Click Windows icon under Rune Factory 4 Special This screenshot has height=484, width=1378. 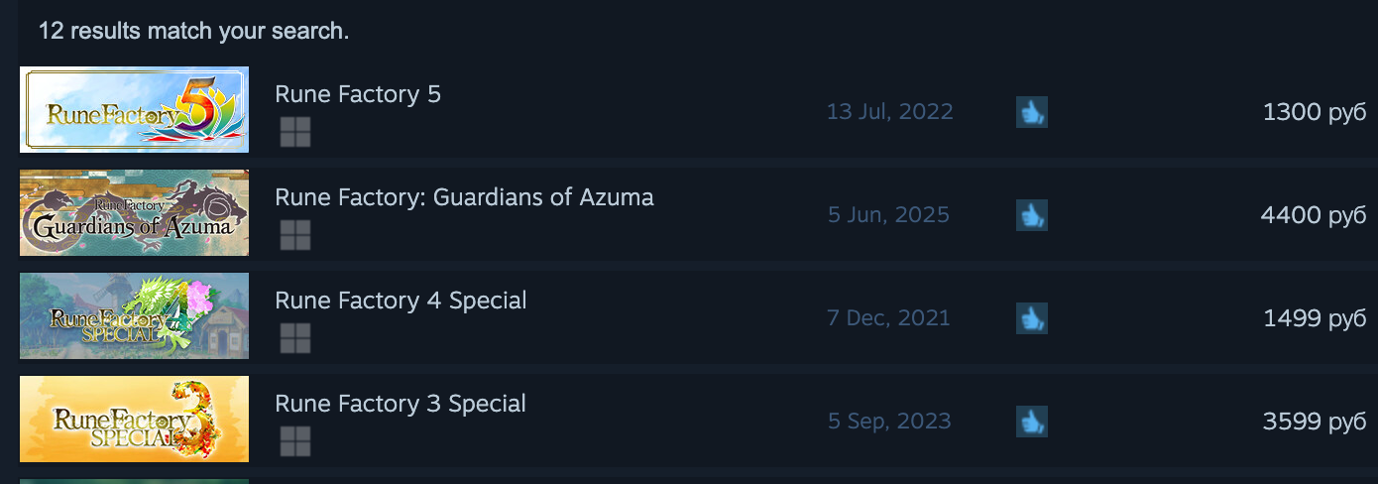coord(295,338)
